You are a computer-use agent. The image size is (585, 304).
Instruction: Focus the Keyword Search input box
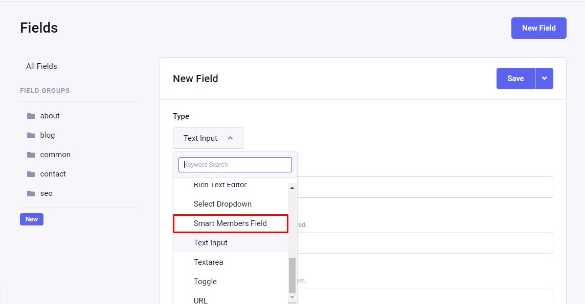[x=235, y=165]
